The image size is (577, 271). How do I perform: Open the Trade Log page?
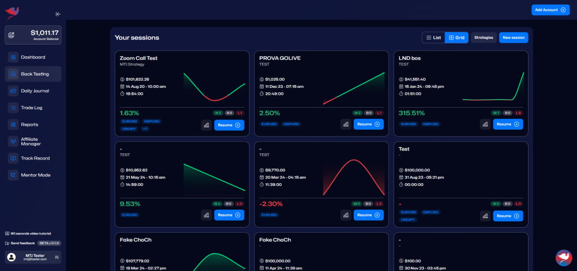(32, 108)
